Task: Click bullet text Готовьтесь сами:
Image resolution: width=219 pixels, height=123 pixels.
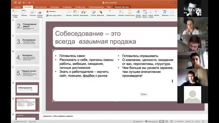Action: (x=73, y=56)
